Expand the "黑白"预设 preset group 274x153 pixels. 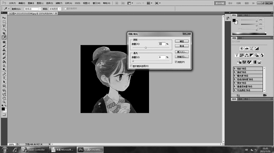tap(248, 83)
